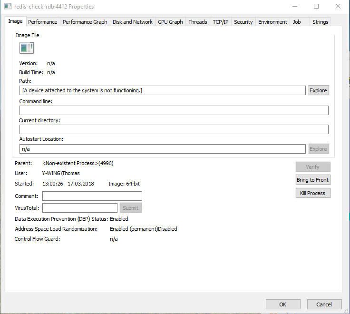Viewport: 350px width, 314px height.
Task: Click the user value 'Y-WING\Thomas'
Action: click(x=61, y=173)
